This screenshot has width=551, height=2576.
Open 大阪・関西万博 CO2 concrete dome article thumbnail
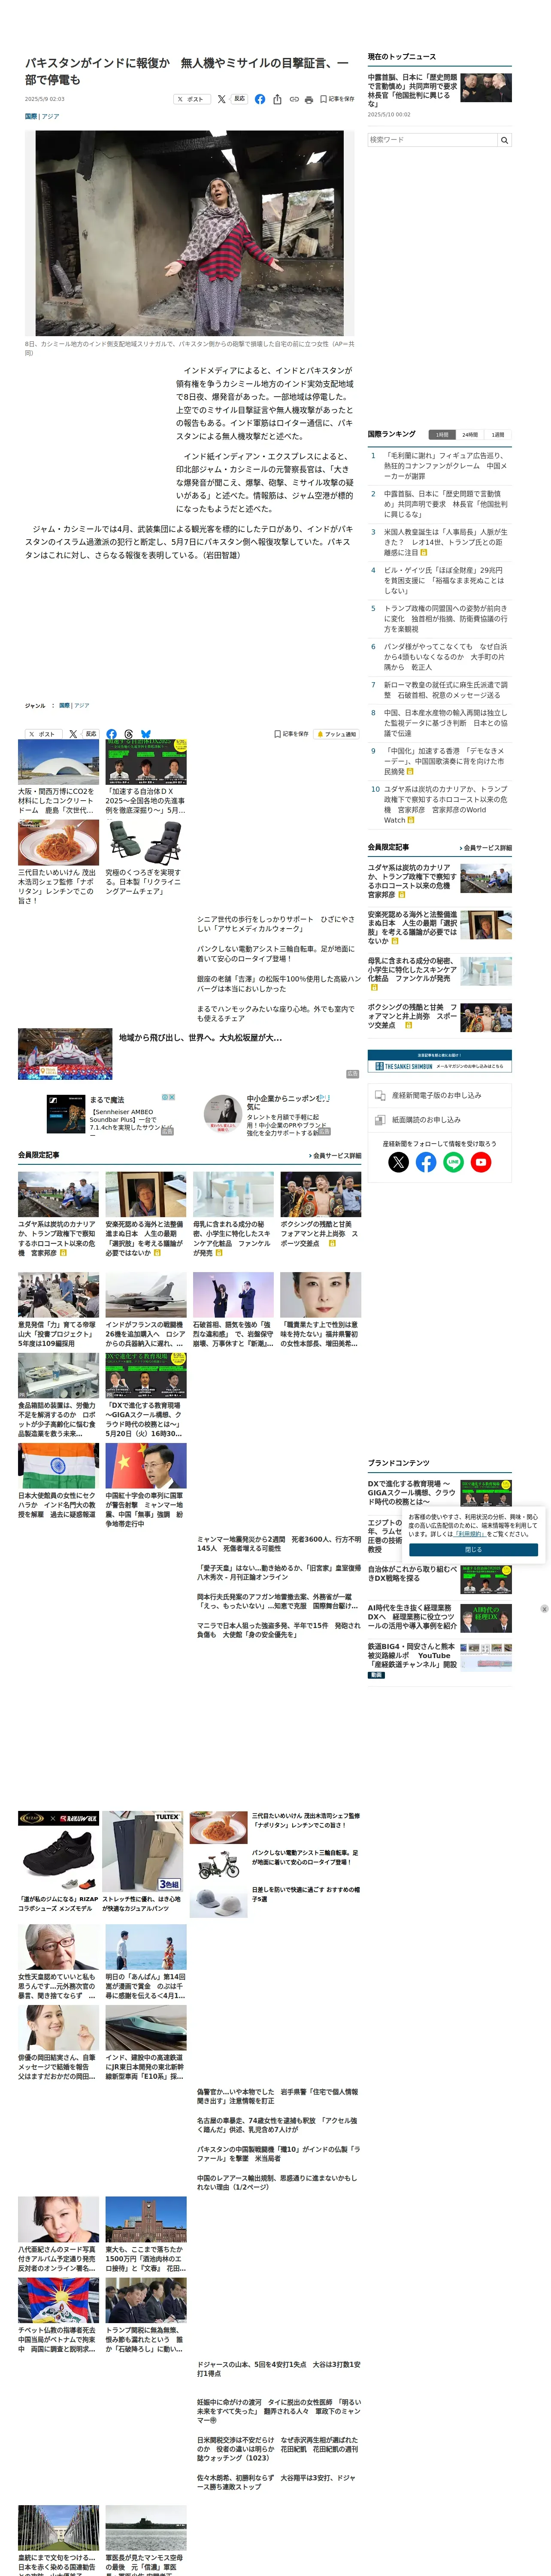(x=58, y=762)
